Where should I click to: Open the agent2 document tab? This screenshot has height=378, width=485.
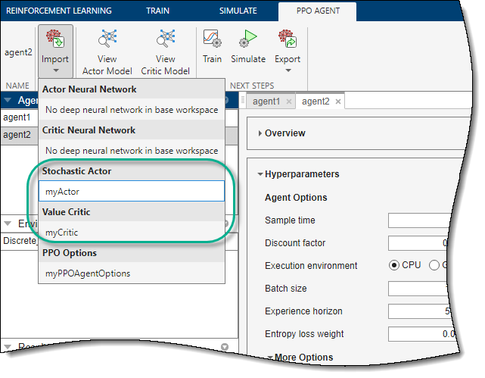[316, 102]
